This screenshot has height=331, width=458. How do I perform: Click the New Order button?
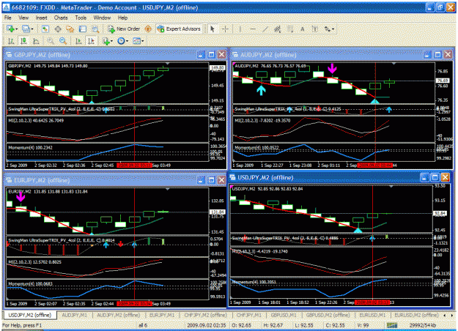(x=124, y=29)
